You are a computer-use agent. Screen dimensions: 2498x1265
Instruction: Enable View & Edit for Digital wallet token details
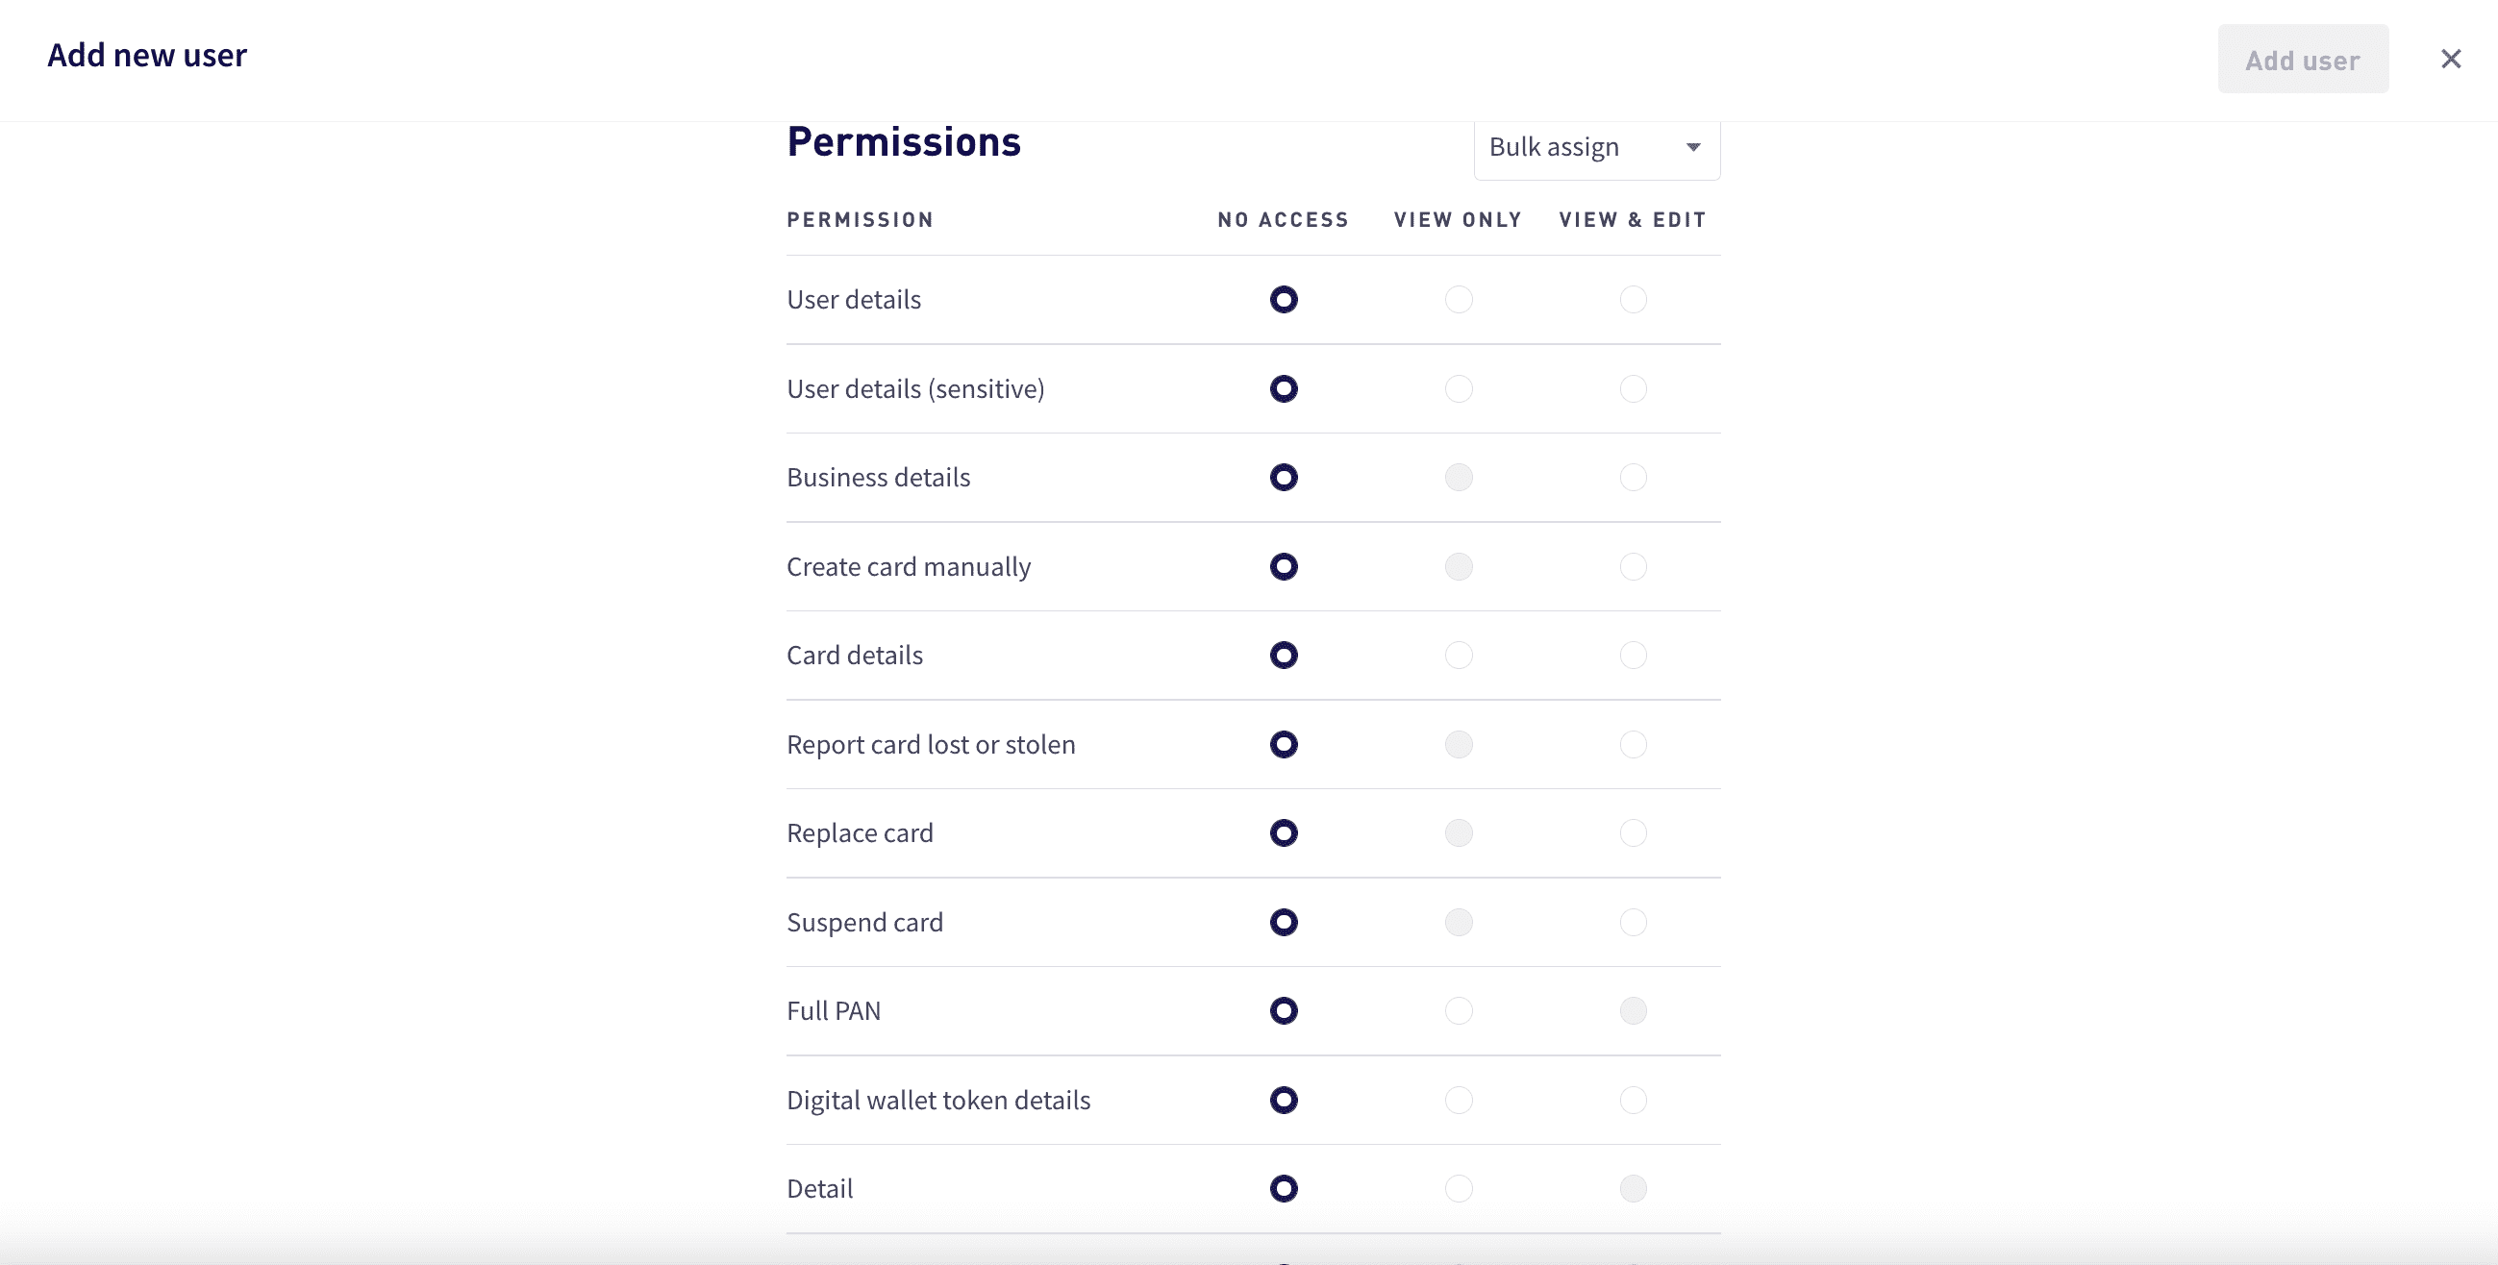[1634, 1101]
